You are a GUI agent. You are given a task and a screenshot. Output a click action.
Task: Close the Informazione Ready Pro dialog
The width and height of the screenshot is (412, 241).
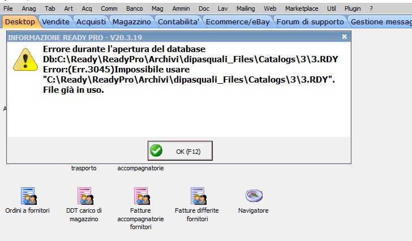(344, 37)
